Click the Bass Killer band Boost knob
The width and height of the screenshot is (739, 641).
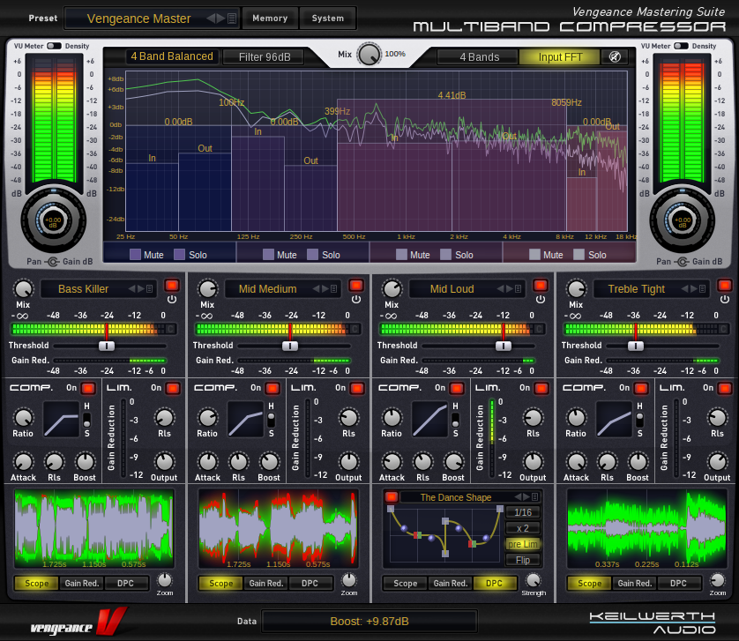pos(85,461)
